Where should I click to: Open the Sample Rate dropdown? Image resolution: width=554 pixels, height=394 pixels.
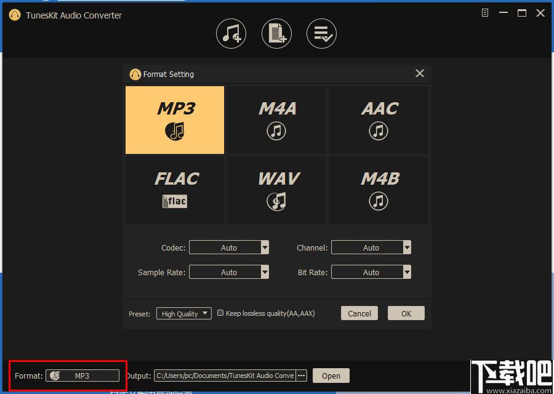click(229, 272)
